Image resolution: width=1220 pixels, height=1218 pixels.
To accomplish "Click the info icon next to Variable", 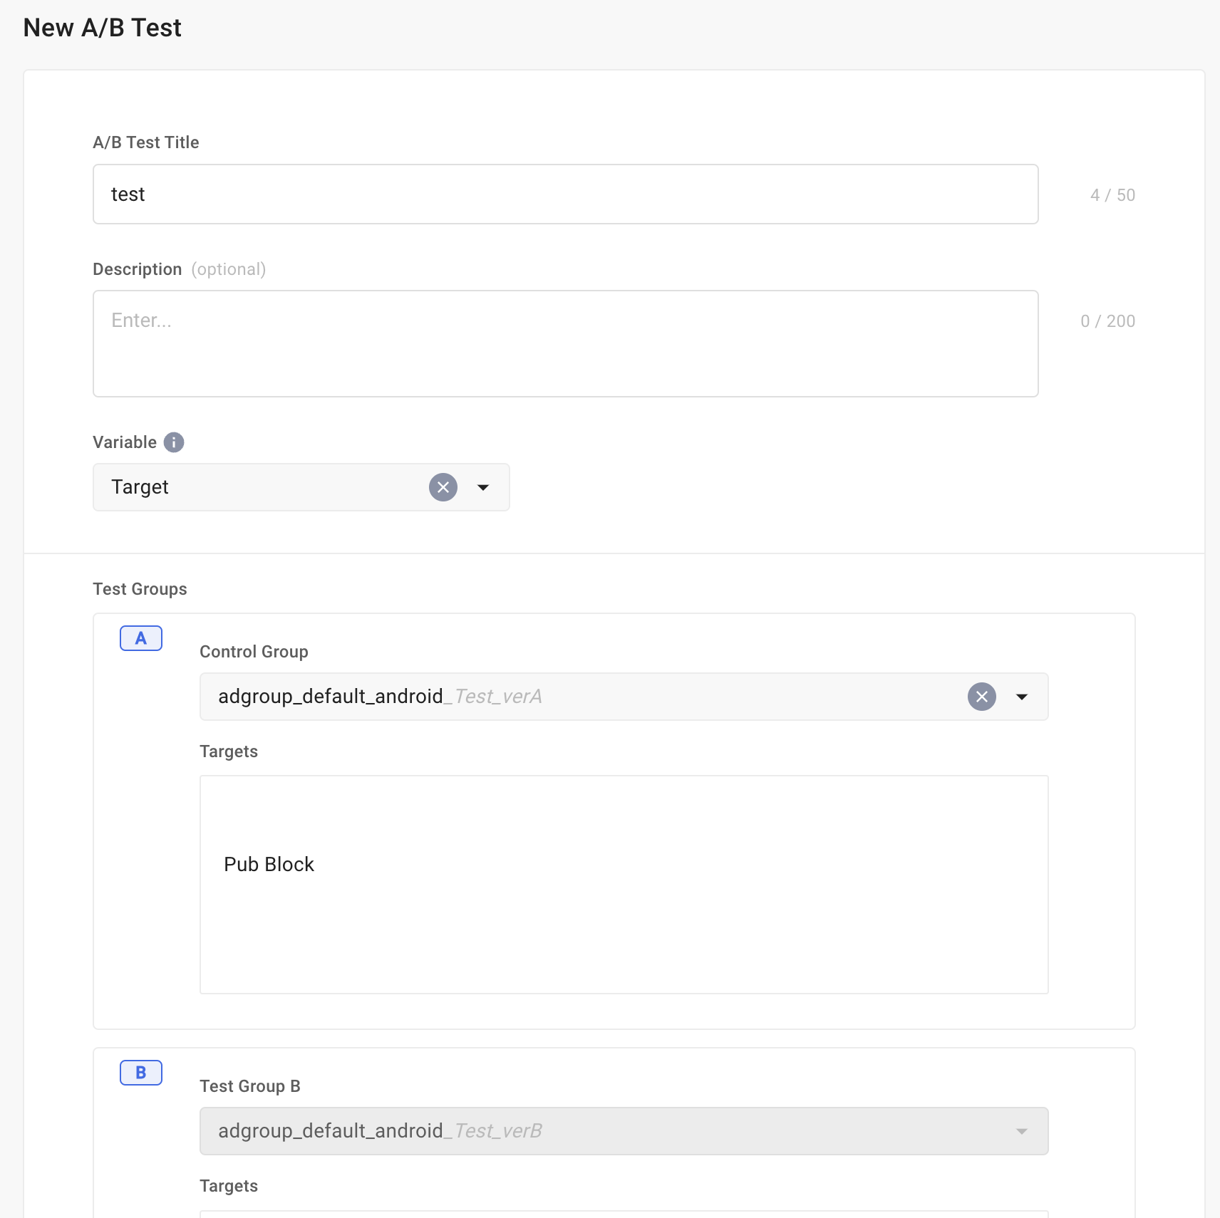I will point(172,442).
